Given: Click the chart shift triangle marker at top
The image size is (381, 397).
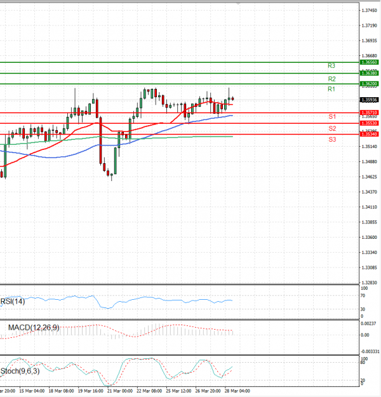Looking at the screenshot, I should pos(237,4).
